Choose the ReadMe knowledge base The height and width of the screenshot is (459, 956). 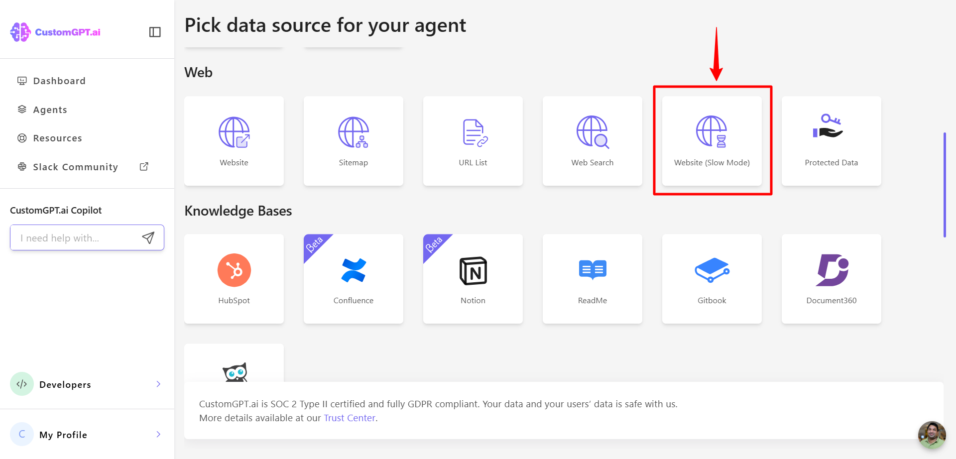pyautogui.click(x=593, y=279)
